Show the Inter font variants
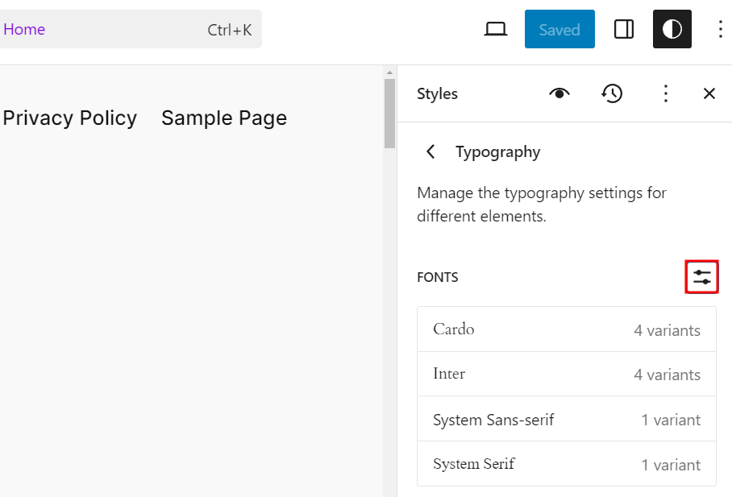 coord(567,374)
